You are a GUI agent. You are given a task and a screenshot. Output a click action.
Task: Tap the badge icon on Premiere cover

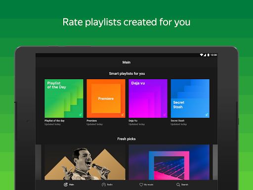(123, 115)
